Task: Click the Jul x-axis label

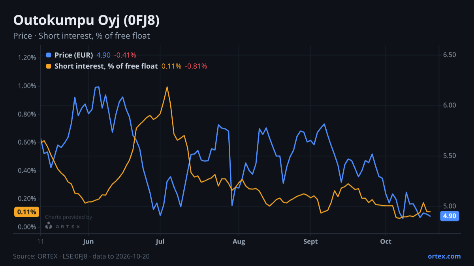Action: 160,241
